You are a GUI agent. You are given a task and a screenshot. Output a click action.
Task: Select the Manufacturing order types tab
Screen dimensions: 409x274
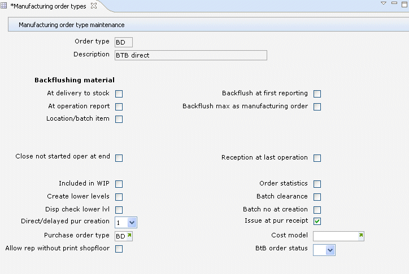tap(50, 6)
